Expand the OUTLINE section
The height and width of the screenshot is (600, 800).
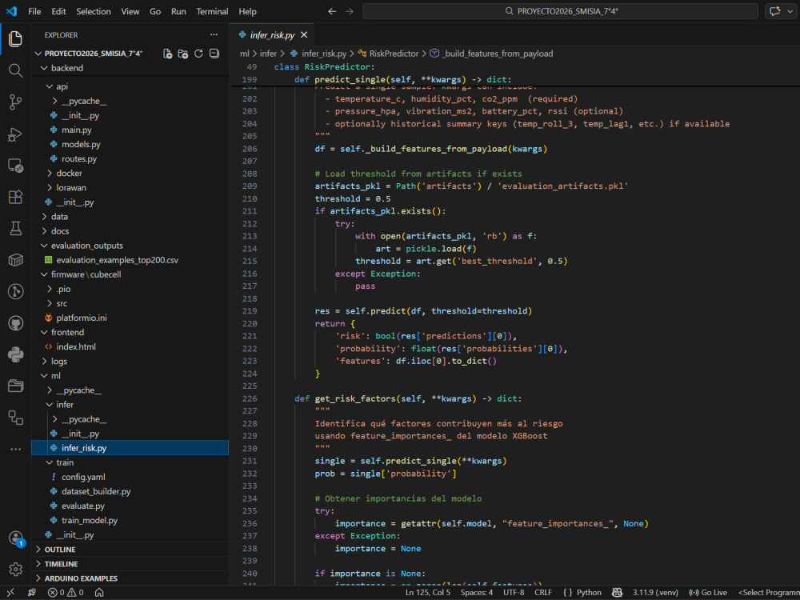(60, 550)
